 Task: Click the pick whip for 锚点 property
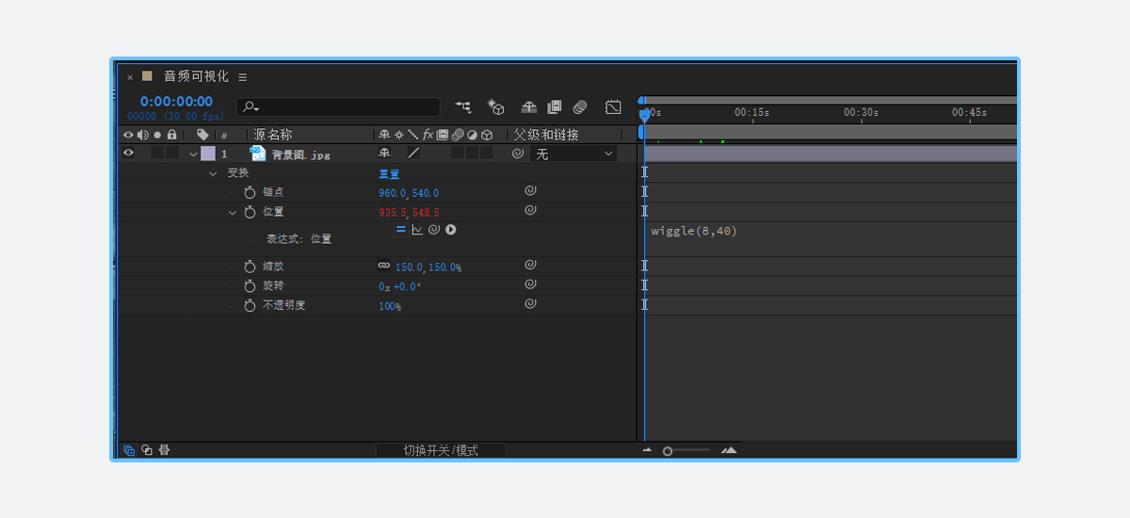530,191
